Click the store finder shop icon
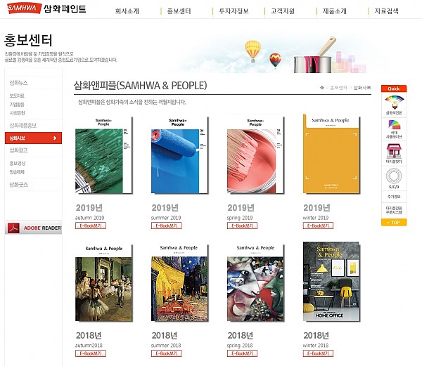Screen dimensions: 422x366 pyautogui.click(x=394, y=151)
